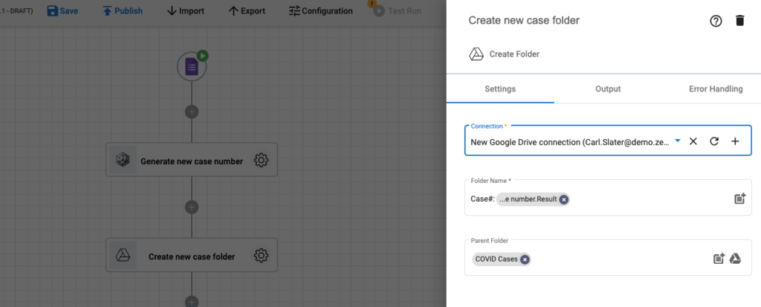The height and width of the screenshot is (307, 761).
Task: Click the Create new case folder panel title
Action: (x=524, y=20)
